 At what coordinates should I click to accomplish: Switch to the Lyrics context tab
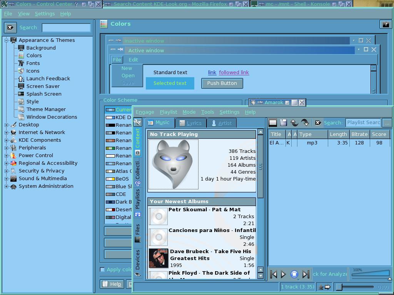pos(191,123)
